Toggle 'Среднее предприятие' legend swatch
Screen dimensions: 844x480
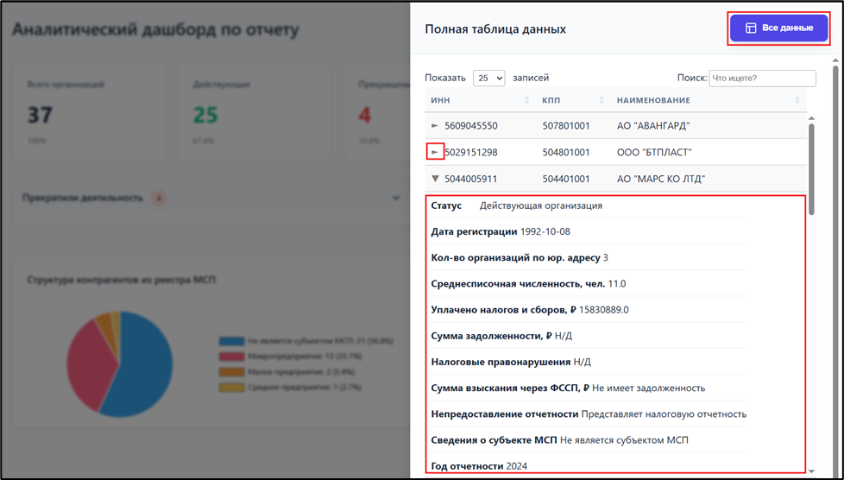[231, 387]
